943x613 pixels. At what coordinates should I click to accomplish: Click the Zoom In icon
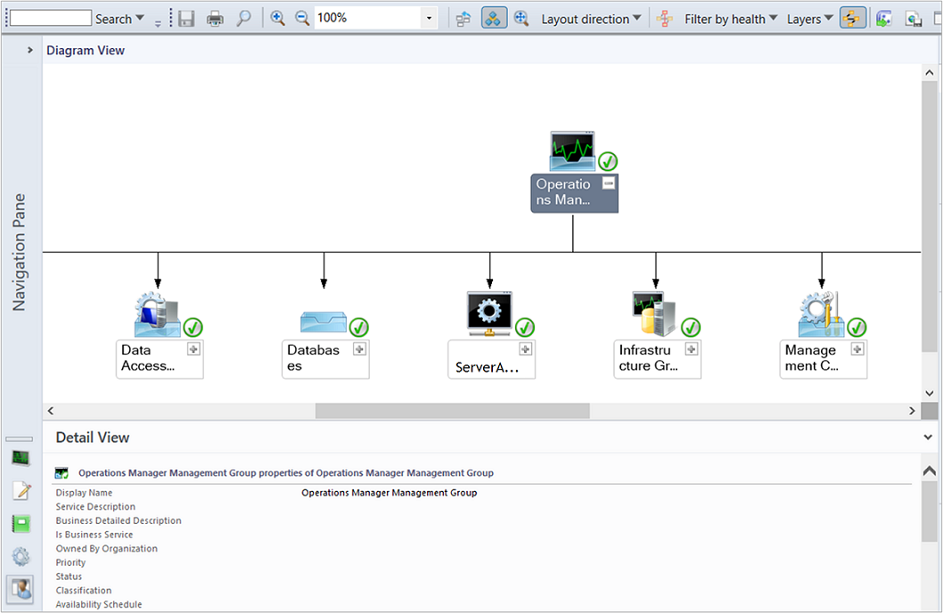tap(277, 18)
